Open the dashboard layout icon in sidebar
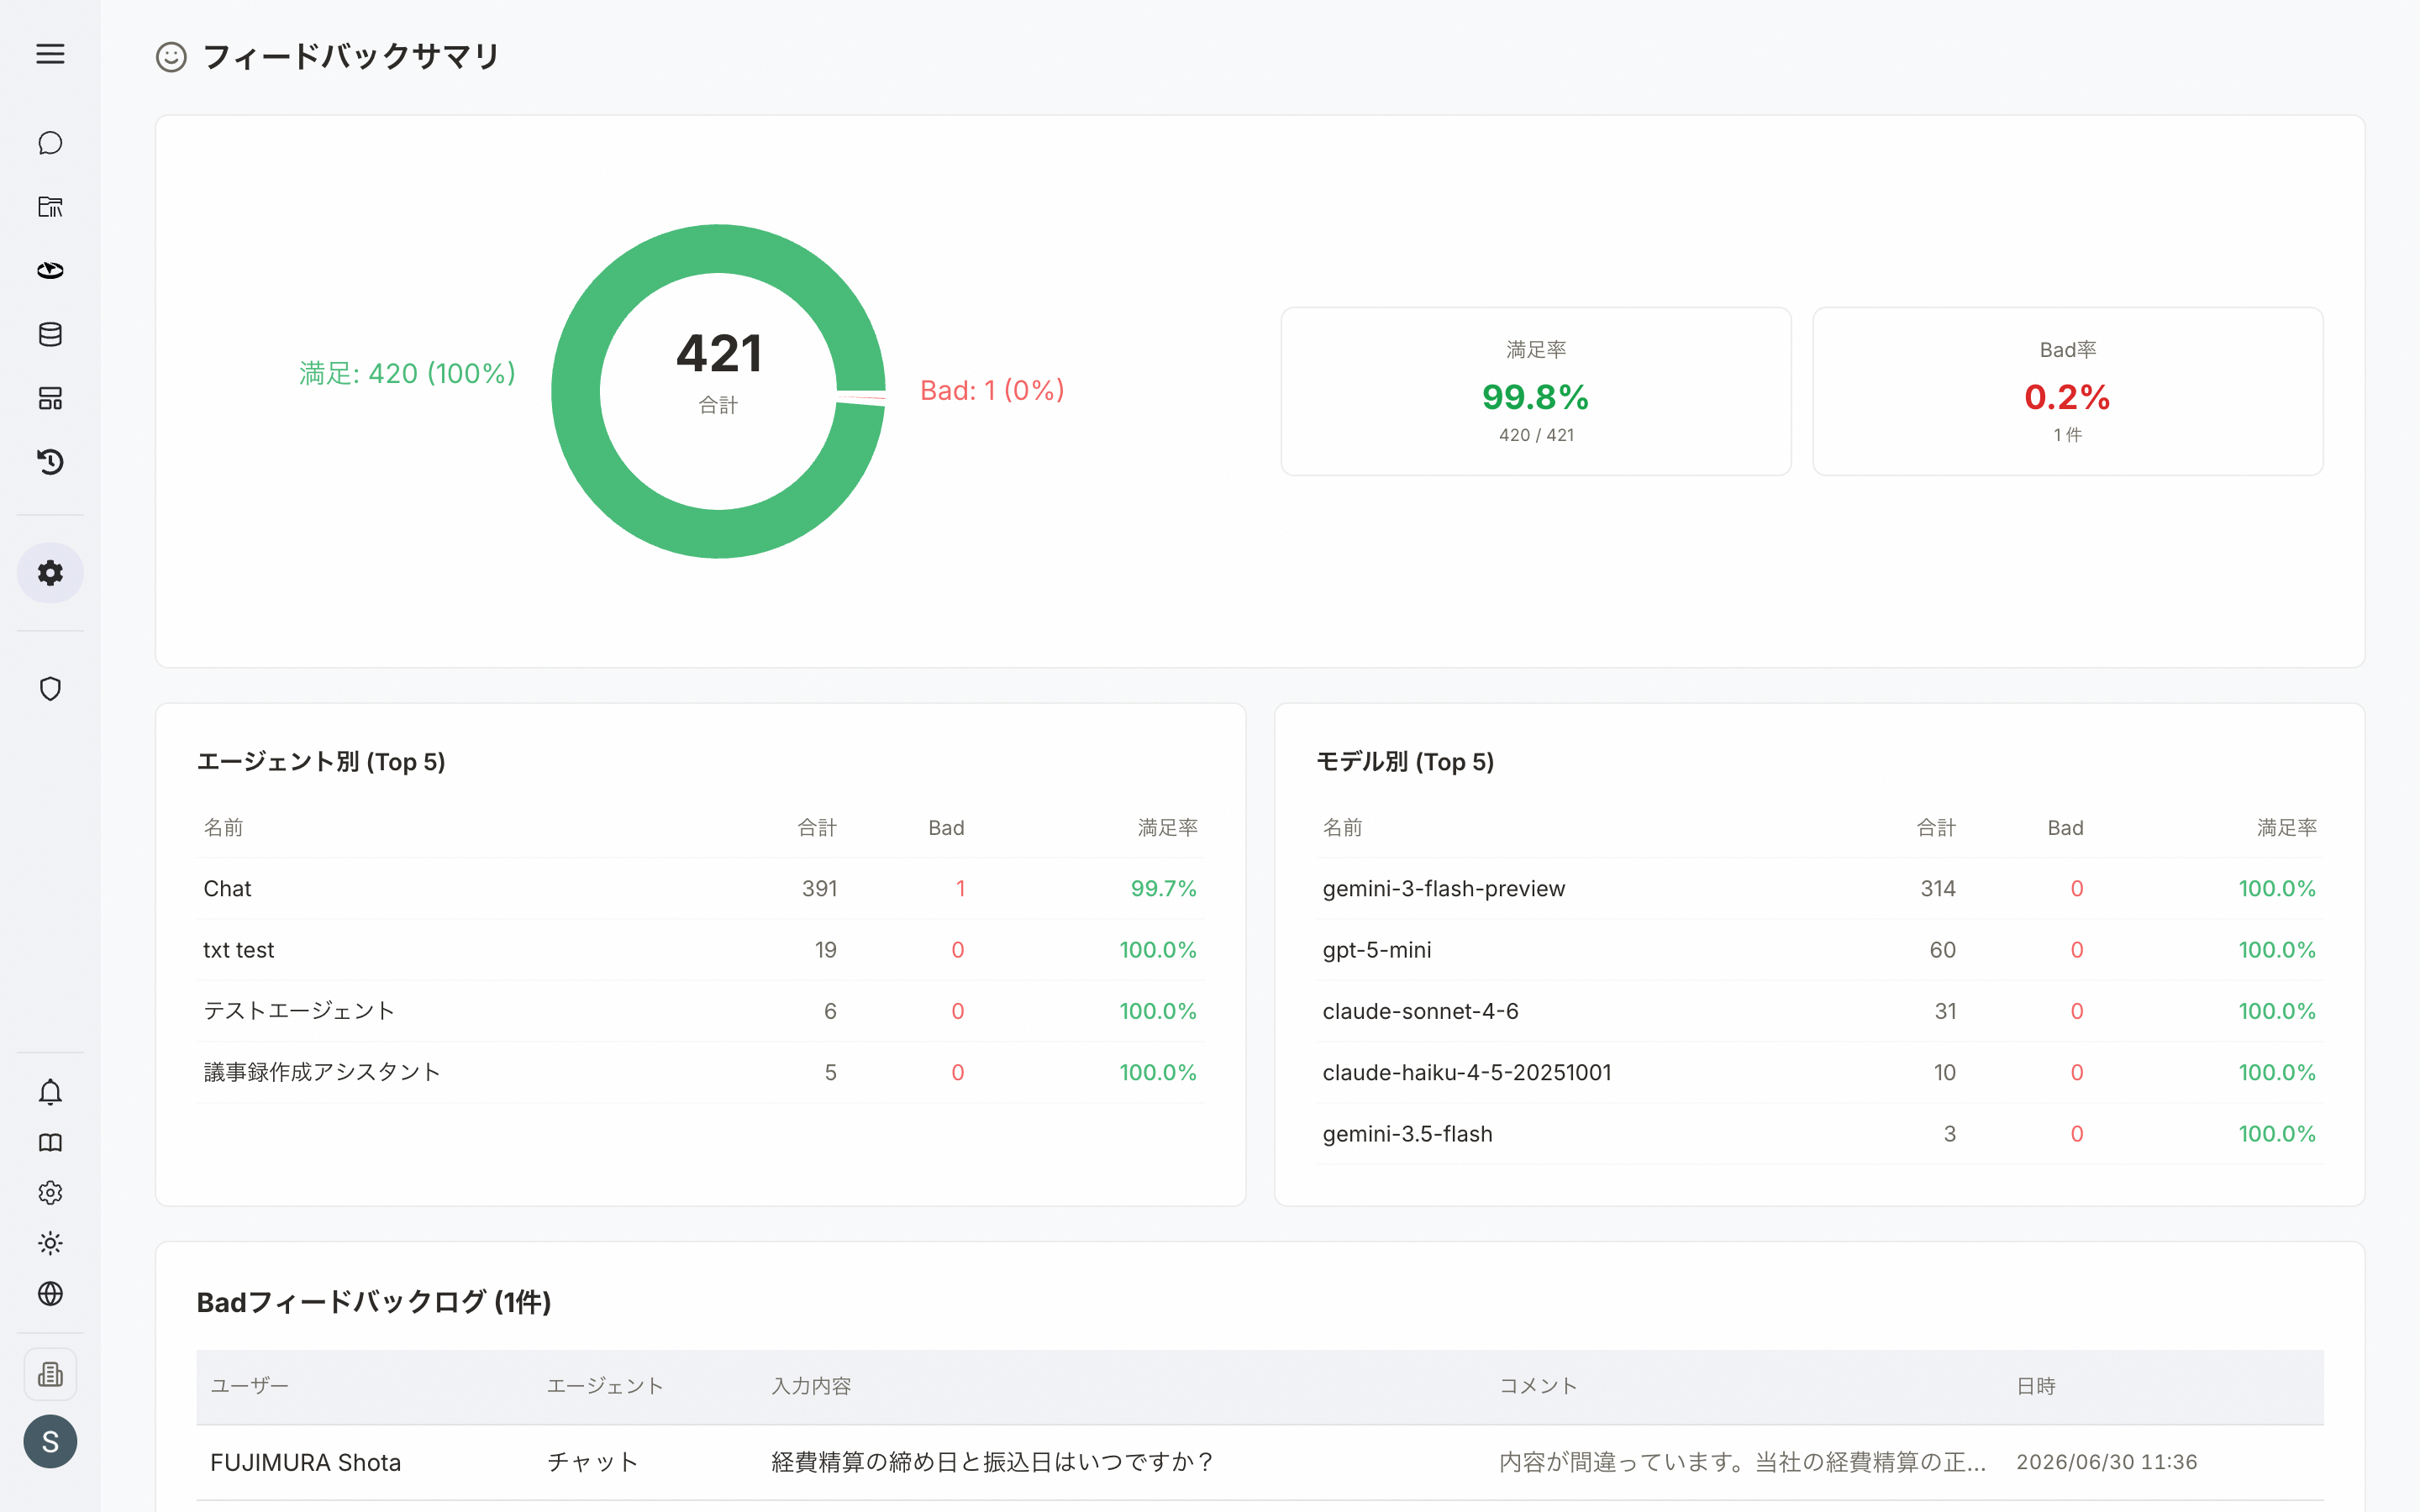Screen dimensions: 2420x1512 pos(50,399)
